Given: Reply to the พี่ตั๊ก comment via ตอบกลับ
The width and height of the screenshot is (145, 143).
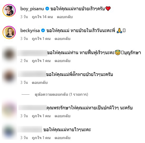Looking at the screenshot, I should [x=40, y=83].
